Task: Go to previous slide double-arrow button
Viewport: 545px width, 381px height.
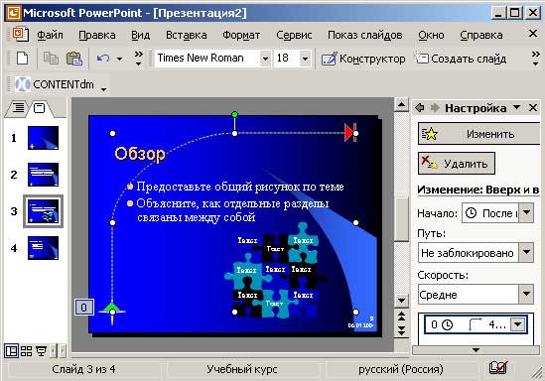Action: [401, 317]
